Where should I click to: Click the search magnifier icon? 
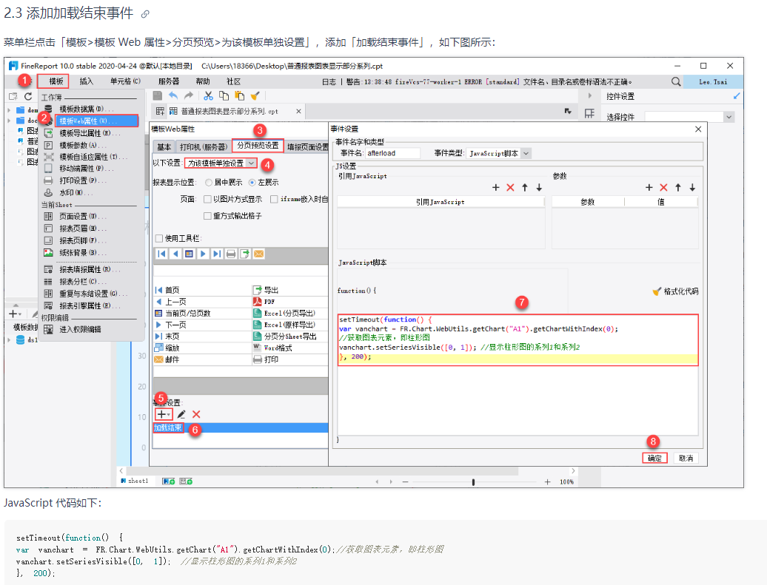[x=676, y=81]
